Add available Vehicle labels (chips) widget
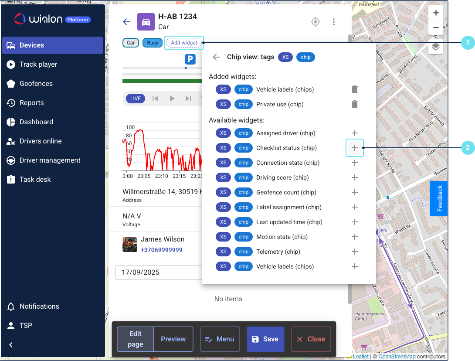 pyautogui.click(x=355, y=266)
